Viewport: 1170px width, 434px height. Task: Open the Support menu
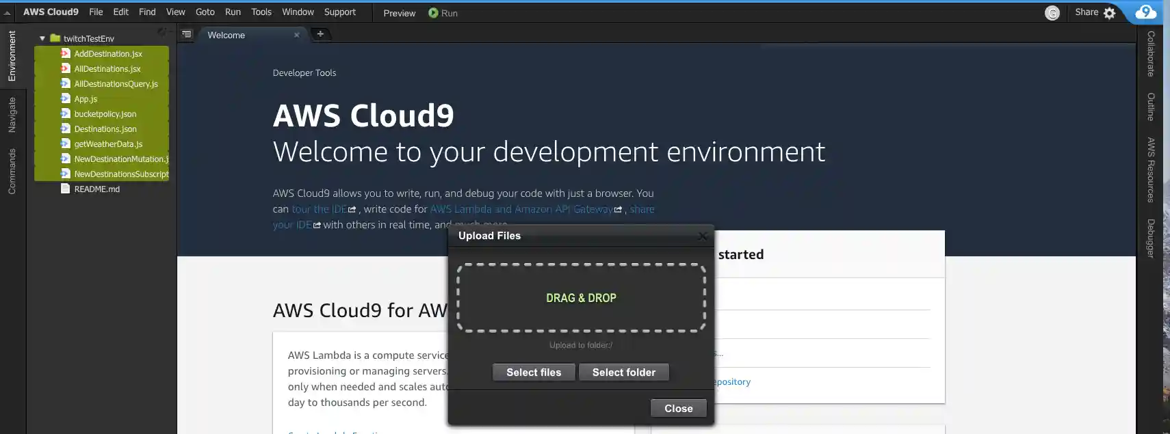click(340, 12)
